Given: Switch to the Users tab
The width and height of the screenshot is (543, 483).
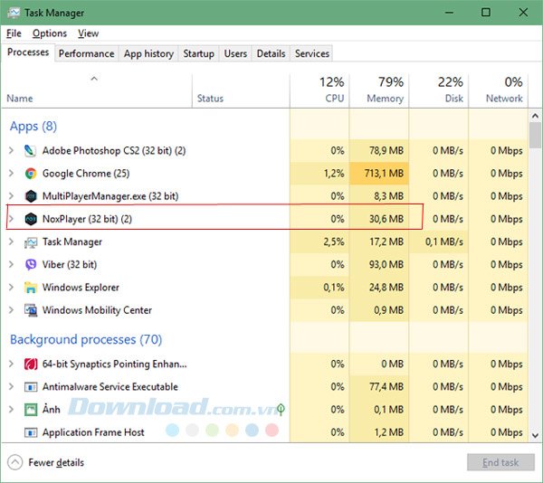Looking at the screenshot, I should coord(235,53).
